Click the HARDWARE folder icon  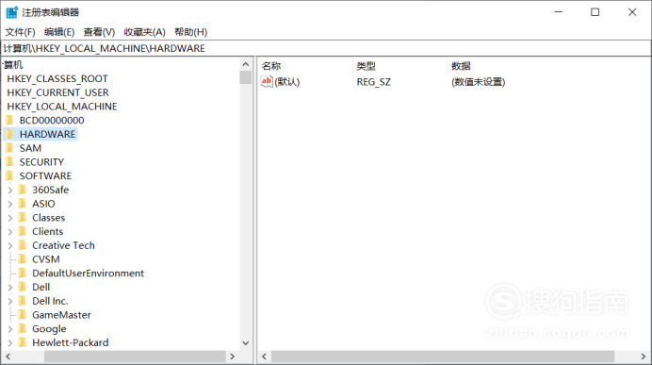[10, 134]
